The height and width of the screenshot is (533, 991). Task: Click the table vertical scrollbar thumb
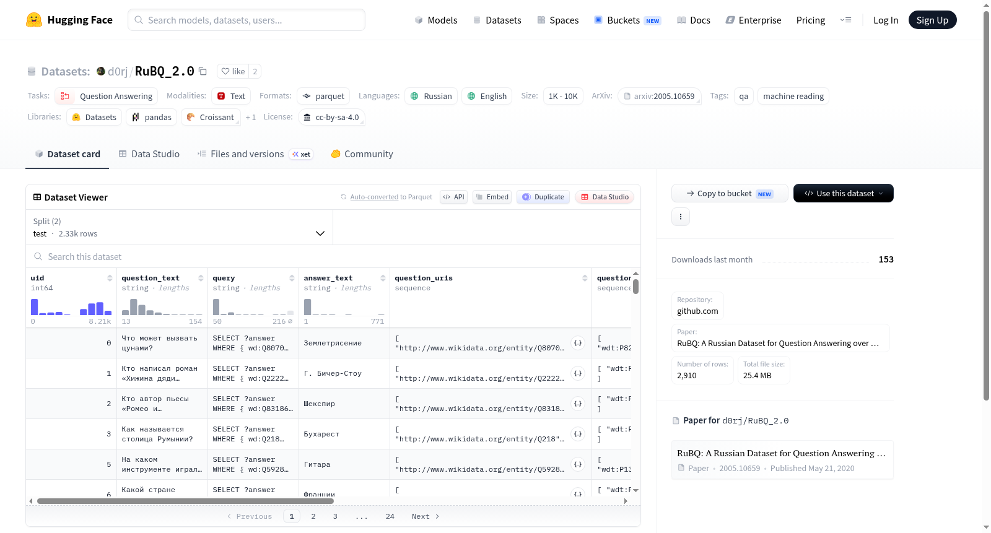pyautogui.click(x=635, y=287)
